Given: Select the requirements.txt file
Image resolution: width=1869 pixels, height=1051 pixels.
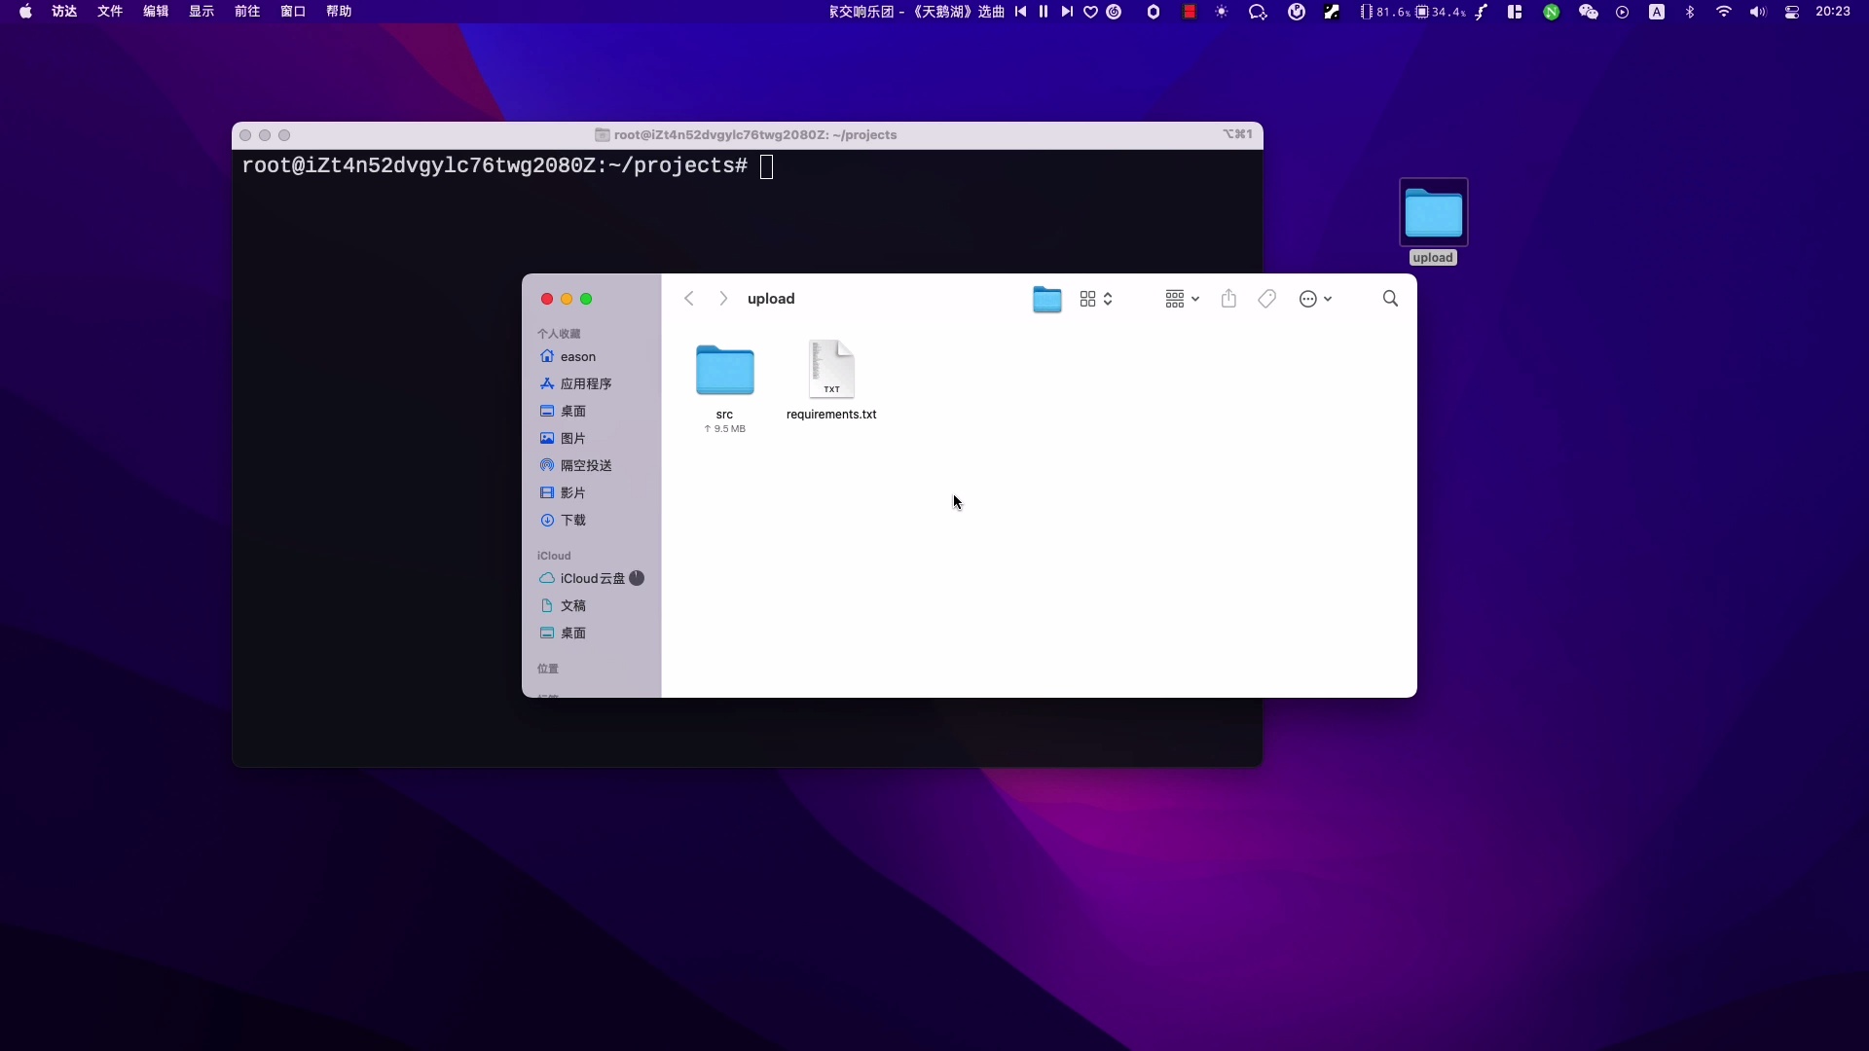Looking at the screenshot, I should coord(831,370).
